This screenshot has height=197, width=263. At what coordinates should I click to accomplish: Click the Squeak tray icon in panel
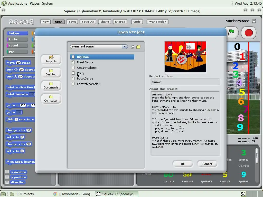[x=243, y=194]
